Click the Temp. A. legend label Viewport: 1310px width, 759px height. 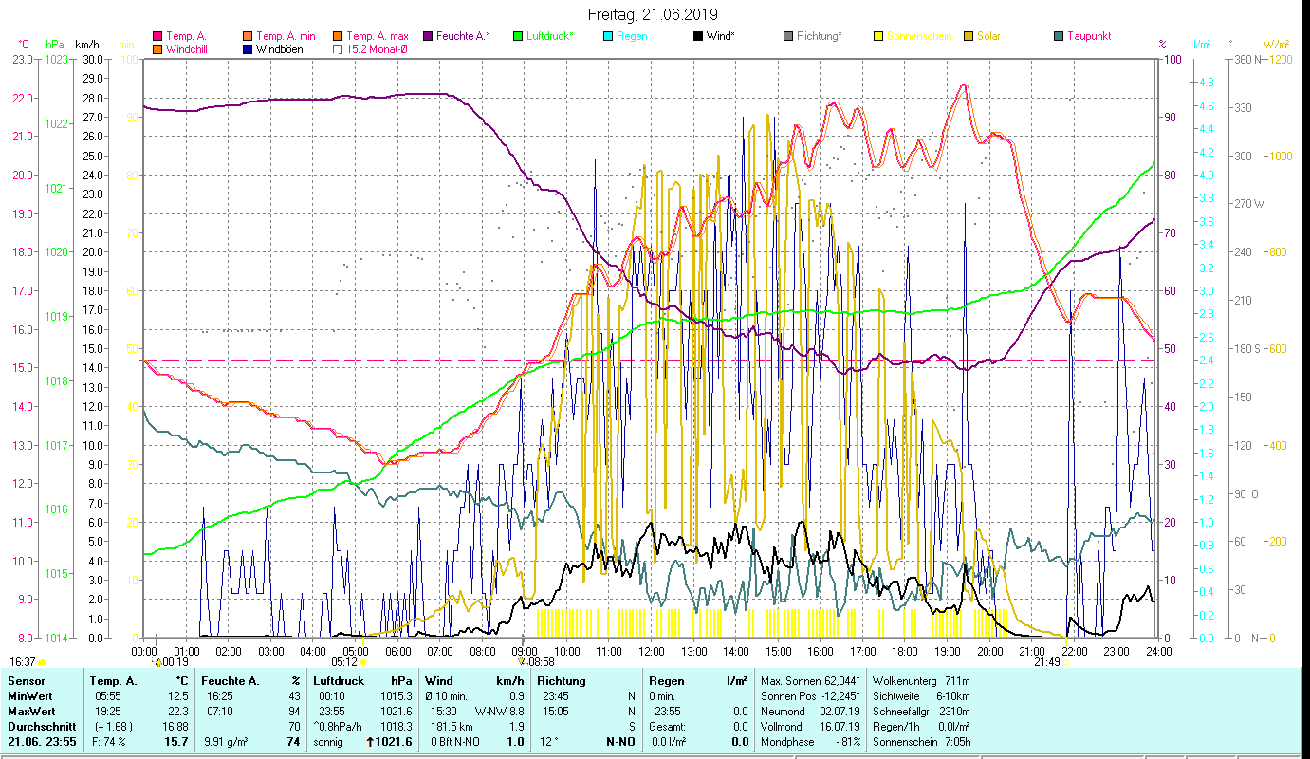pos(186,36)
